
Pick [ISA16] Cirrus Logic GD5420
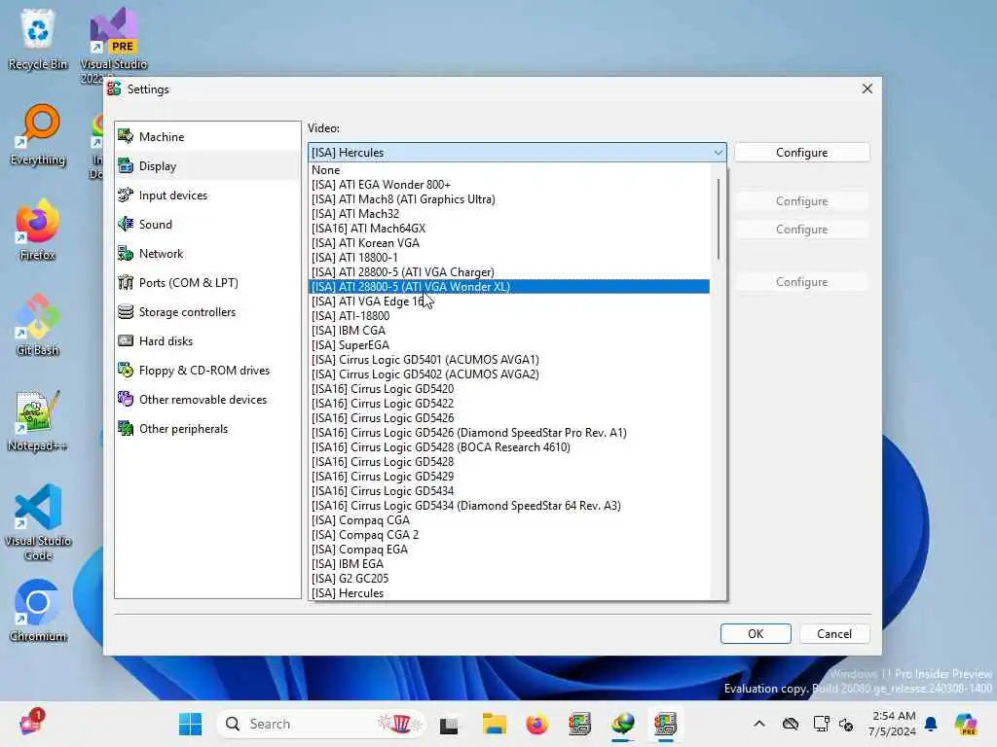509,389
